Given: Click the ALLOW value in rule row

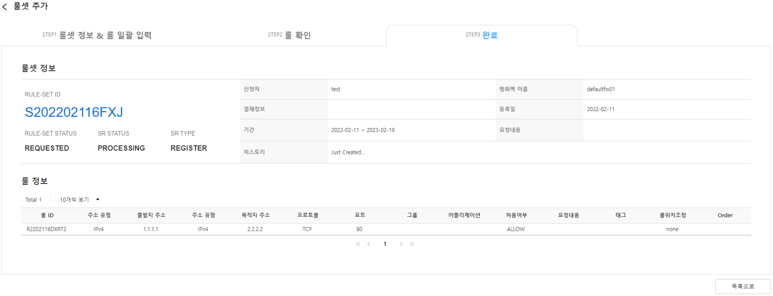Looking at the screenshot, I should point(515,229).
